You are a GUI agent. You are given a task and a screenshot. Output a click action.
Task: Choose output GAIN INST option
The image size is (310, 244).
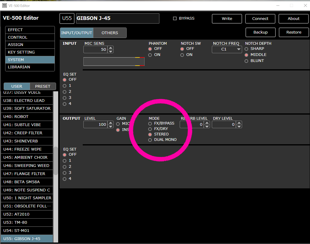[118, 130]
